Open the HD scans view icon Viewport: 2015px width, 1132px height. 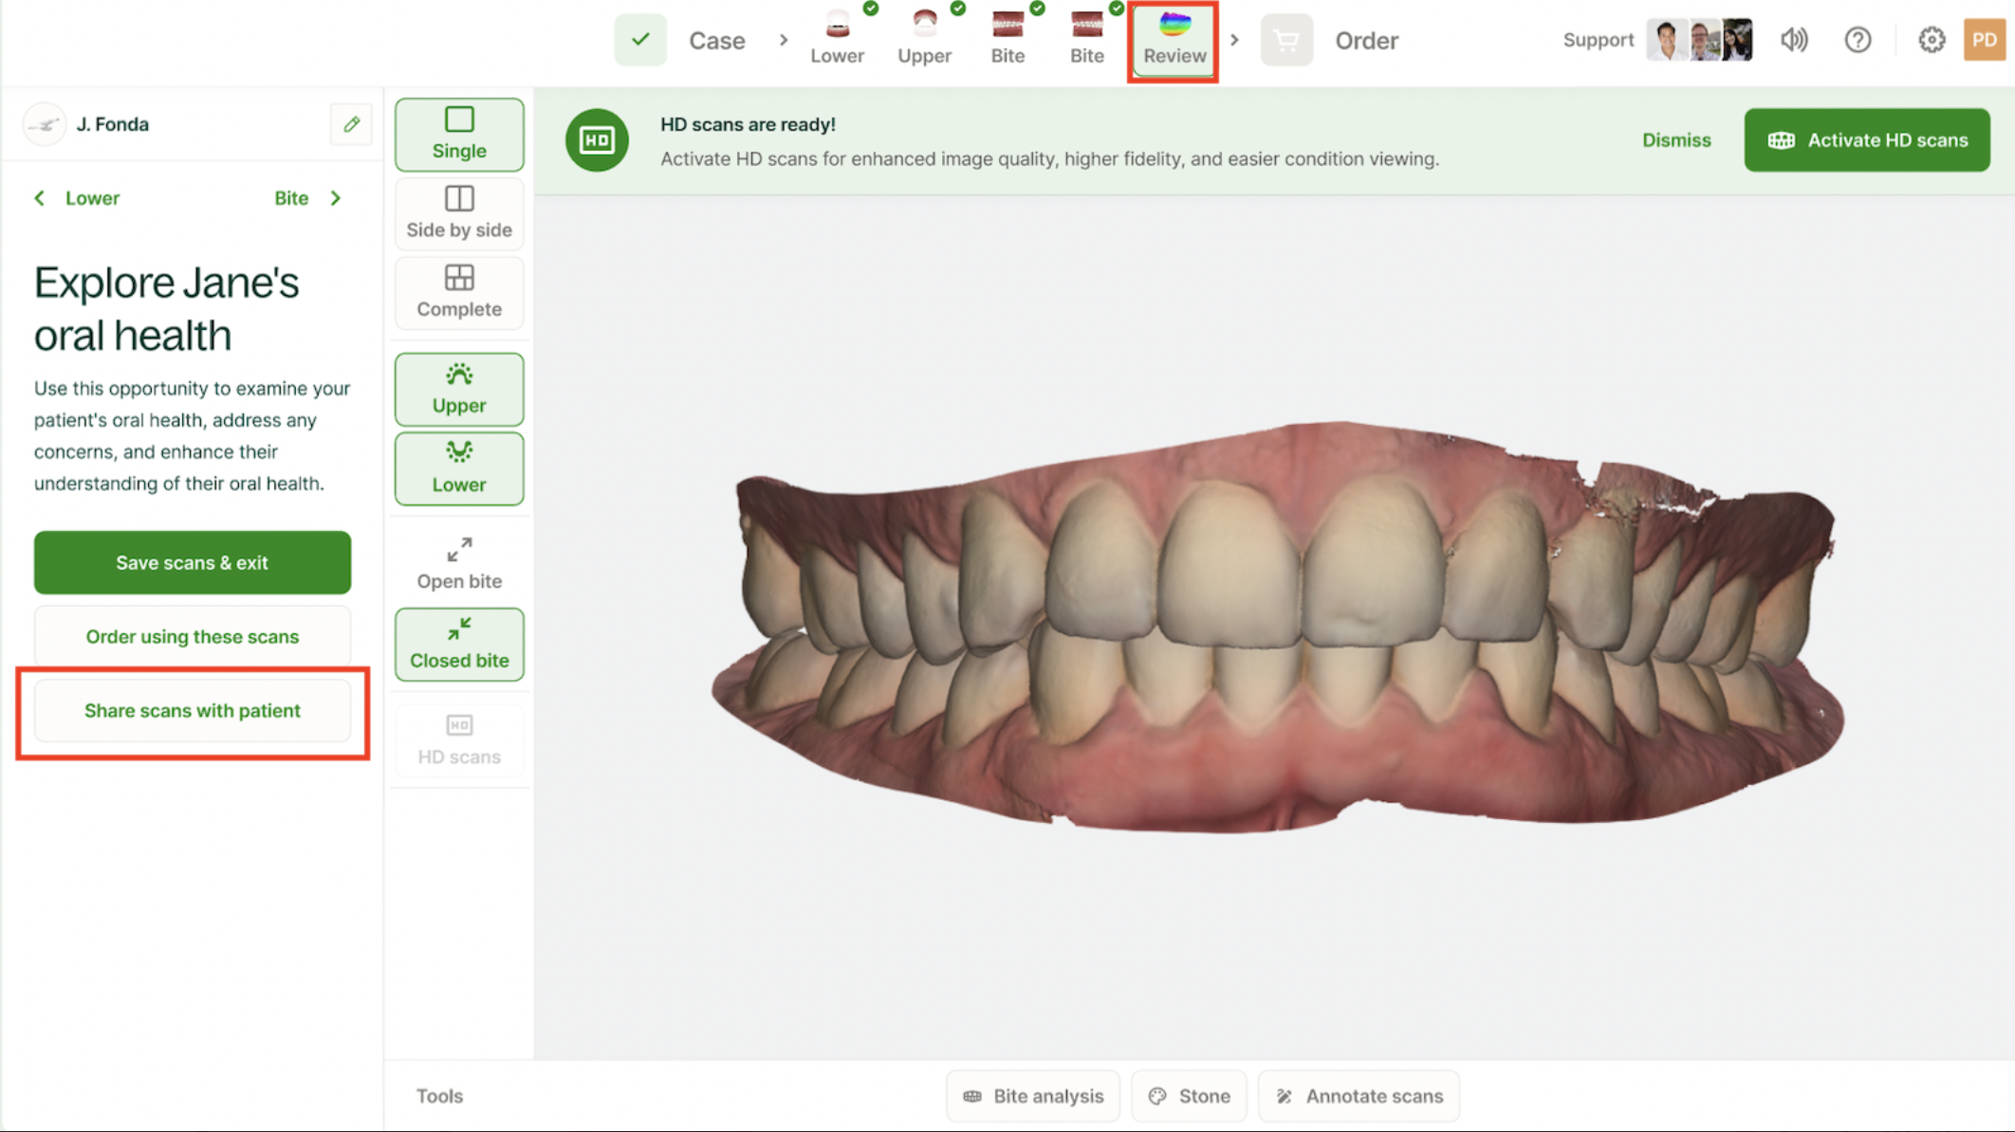459,739
